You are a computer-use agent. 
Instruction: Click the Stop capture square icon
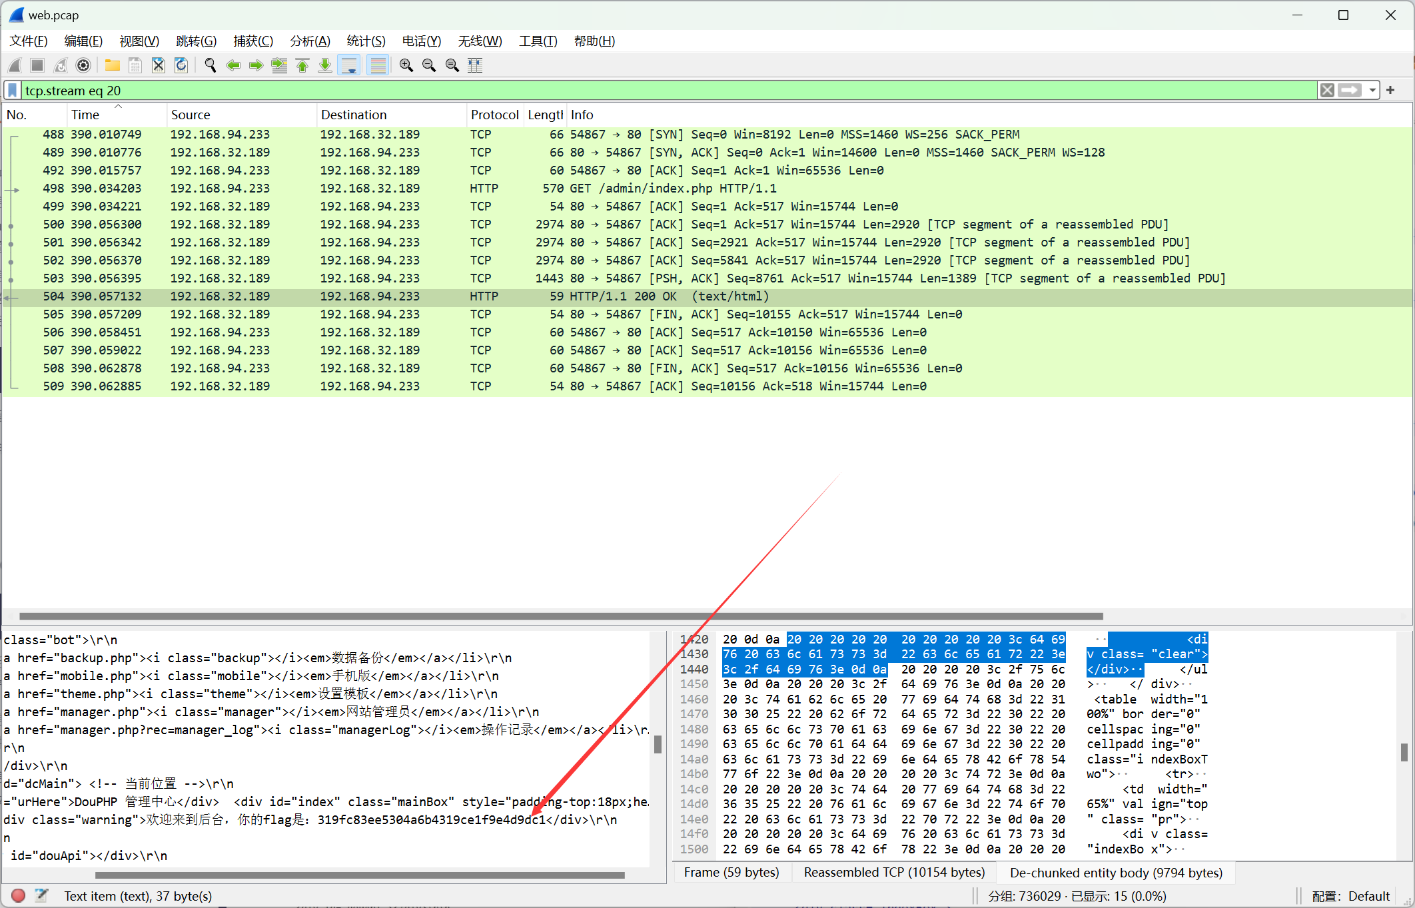(37, 65)
